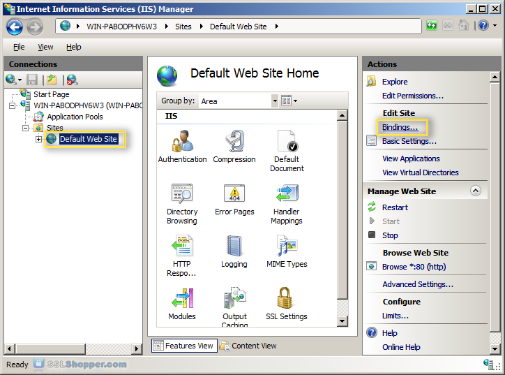The width and height of the screenshot is (505, 375).
Task: Click the Sites breadcrumb in address bar
Action: [183, 27]
